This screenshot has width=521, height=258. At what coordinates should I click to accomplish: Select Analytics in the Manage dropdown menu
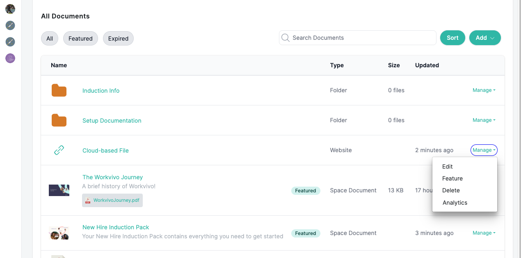[455, 202]
